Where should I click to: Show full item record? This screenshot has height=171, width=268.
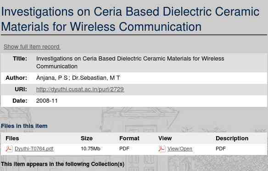point(32,46)
